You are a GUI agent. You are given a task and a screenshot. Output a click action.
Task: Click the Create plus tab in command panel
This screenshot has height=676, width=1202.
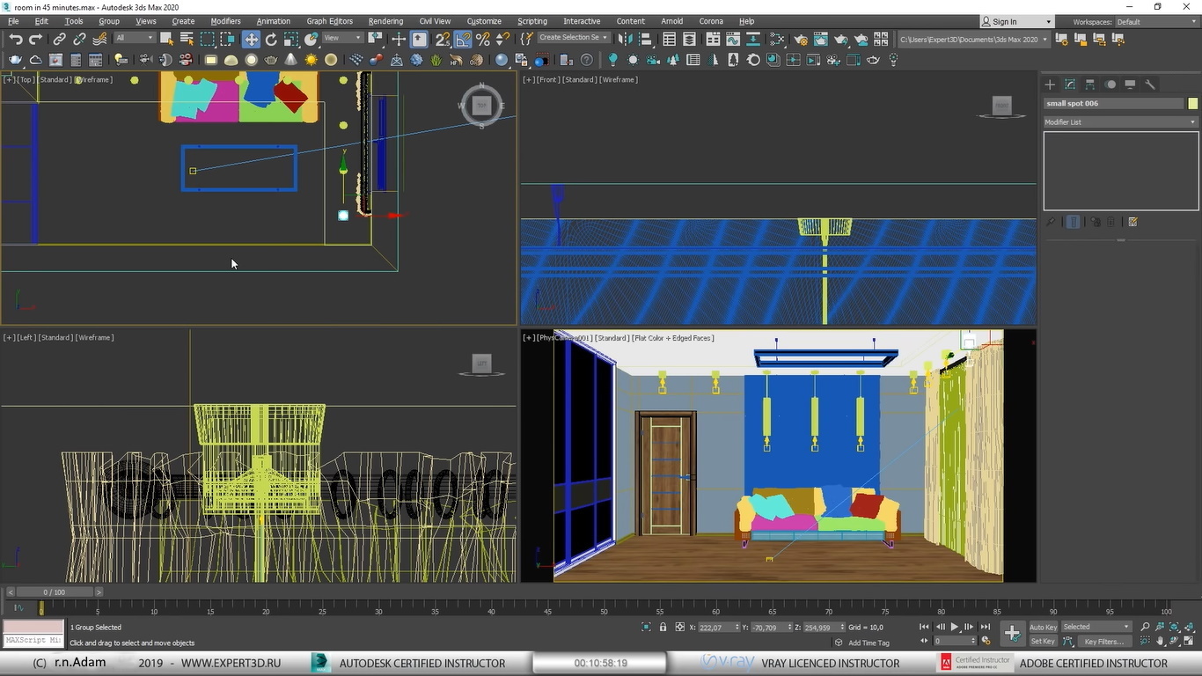[x=1050, y=84]
